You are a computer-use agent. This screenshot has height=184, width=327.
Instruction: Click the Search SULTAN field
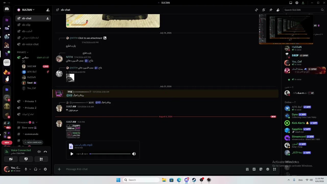tap(304, 10)
